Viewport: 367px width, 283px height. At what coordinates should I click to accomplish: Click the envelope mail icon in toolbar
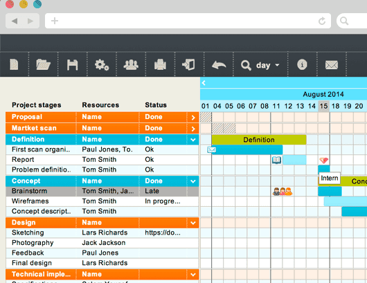(332, 65)
